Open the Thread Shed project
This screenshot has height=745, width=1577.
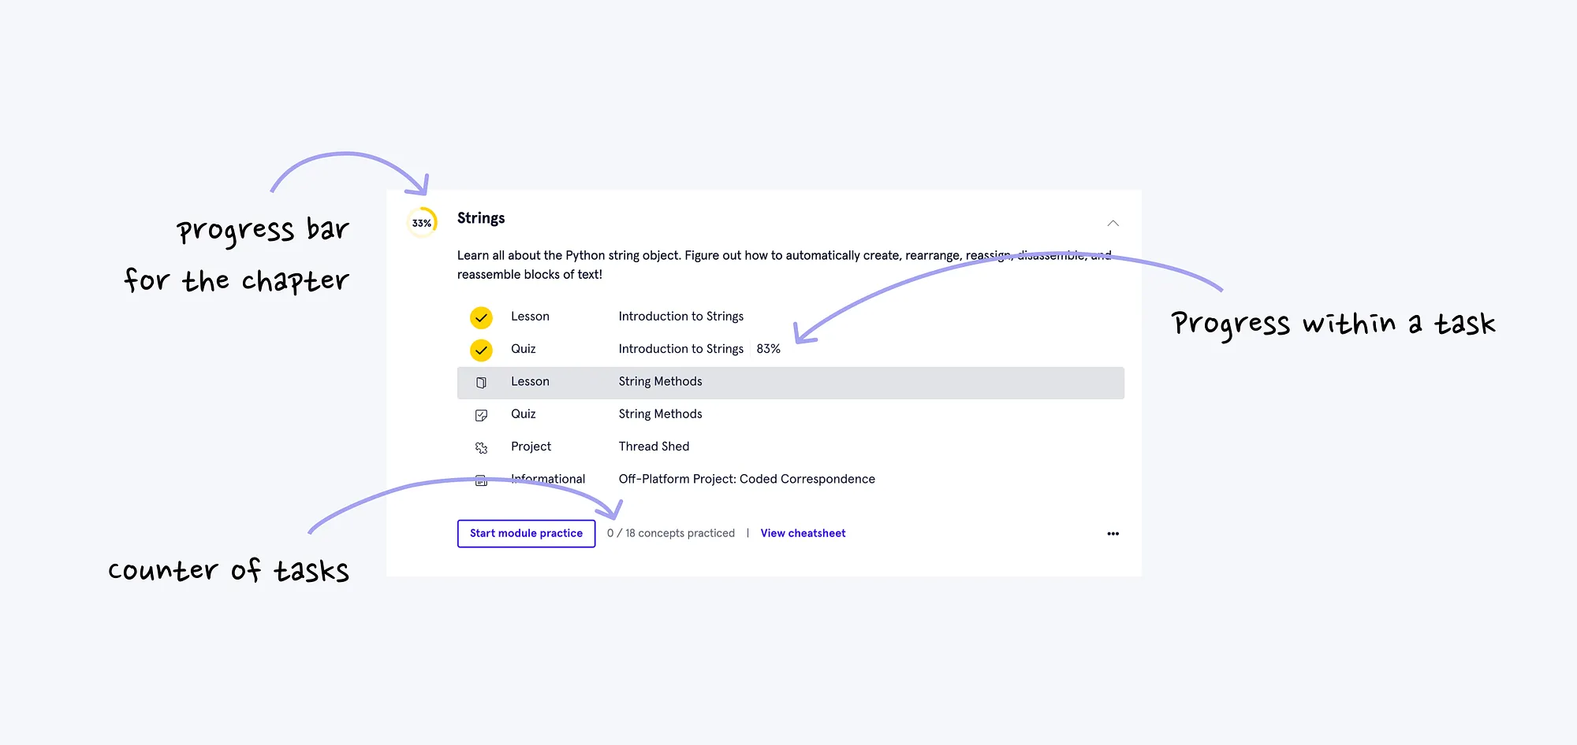pyautogui.click(x=654, y=447)
